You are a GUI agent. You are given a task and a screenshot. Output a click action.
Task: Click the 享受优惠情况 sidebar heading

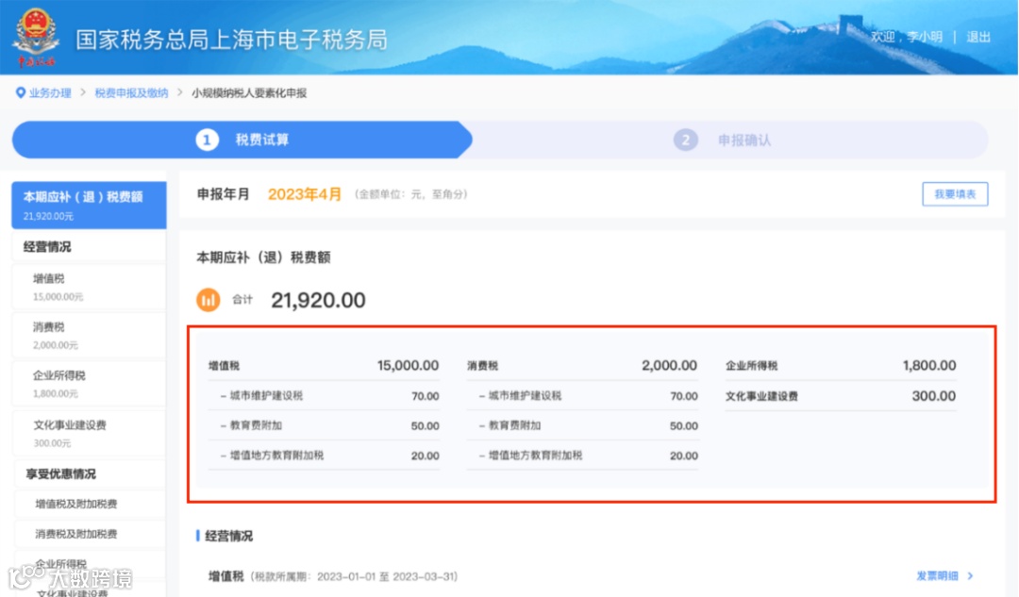click(60, 473)
